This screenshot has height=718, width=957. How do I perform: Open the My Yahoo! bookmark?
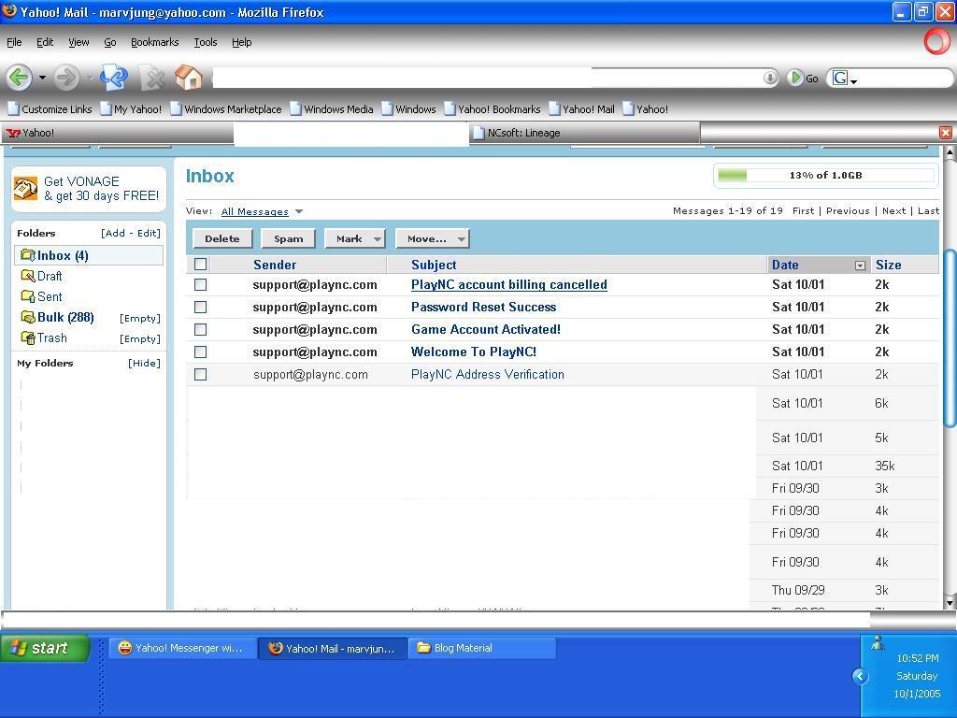pos(131,109)
